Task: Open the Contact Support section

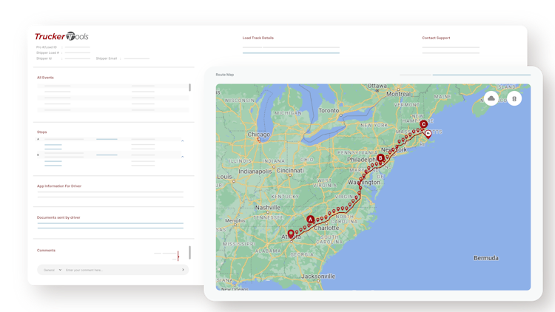Action: tap(436, 38)
